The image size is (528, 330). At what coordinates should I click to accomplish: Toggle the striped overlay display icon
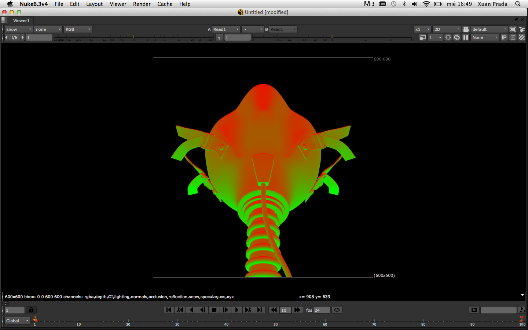click(522, 37)
